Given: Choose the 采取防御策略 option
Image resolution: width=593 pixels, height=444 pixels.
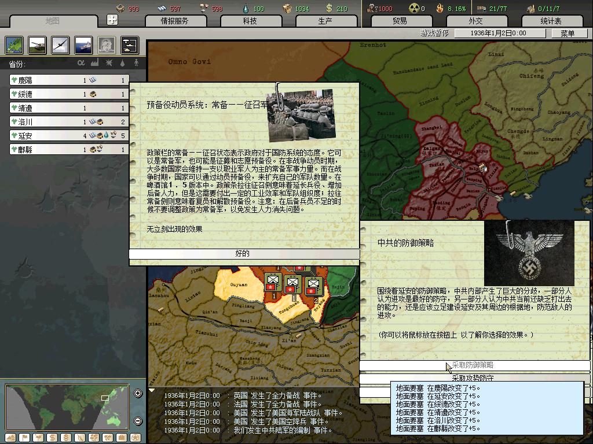Looking at the screenshot, I should (474, 365).
